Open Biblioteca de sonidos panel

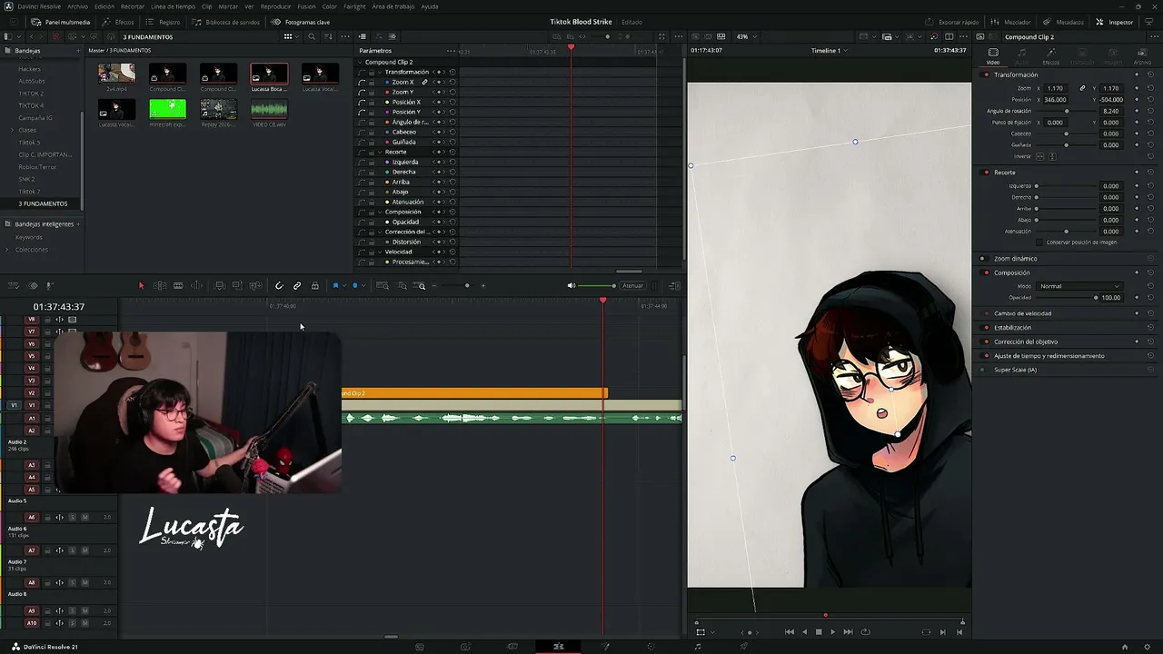226,22
